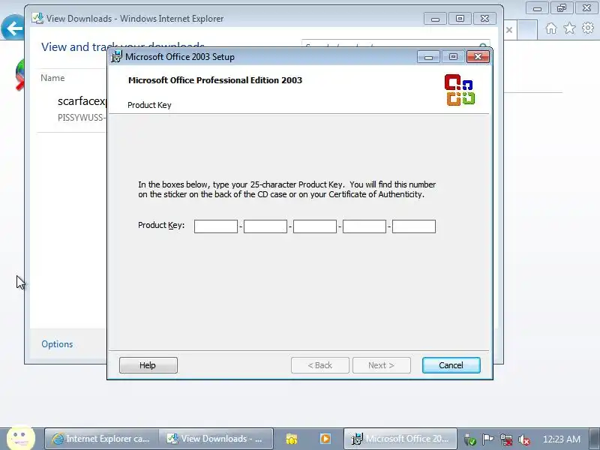Maximize the Office 2003 Setup window
600x450 pixels.
[453, 57]
